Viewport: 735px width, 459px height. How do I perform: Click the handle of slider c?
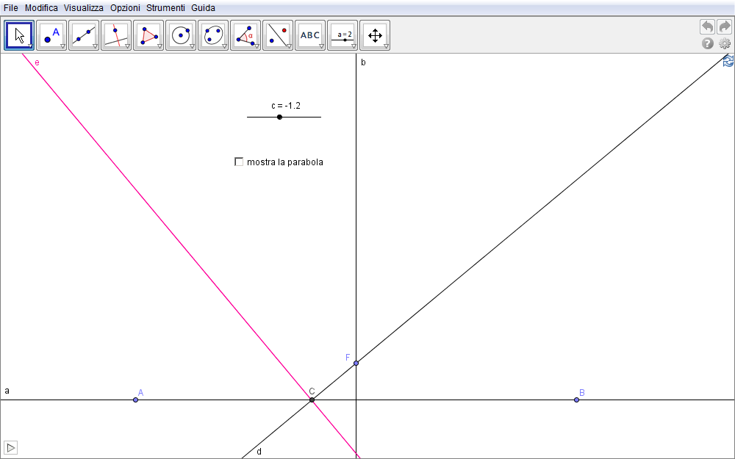click(x=279, y=117)
